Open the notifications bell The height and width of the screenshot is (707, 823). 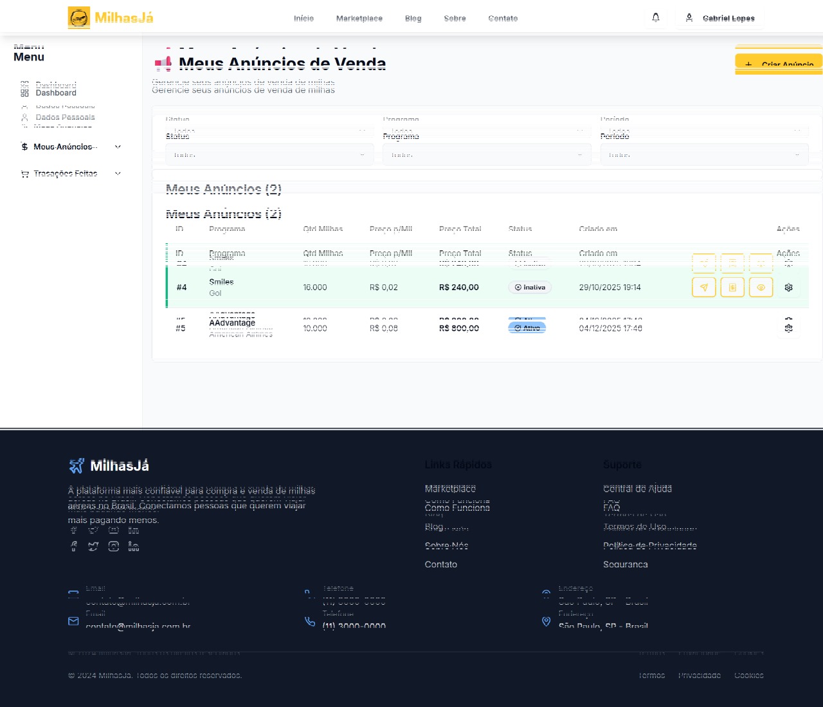[x=655, y=18]
